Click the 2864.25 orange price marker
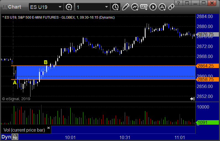Viewport: 220px width, 141px height. click(x=207, y=66)
